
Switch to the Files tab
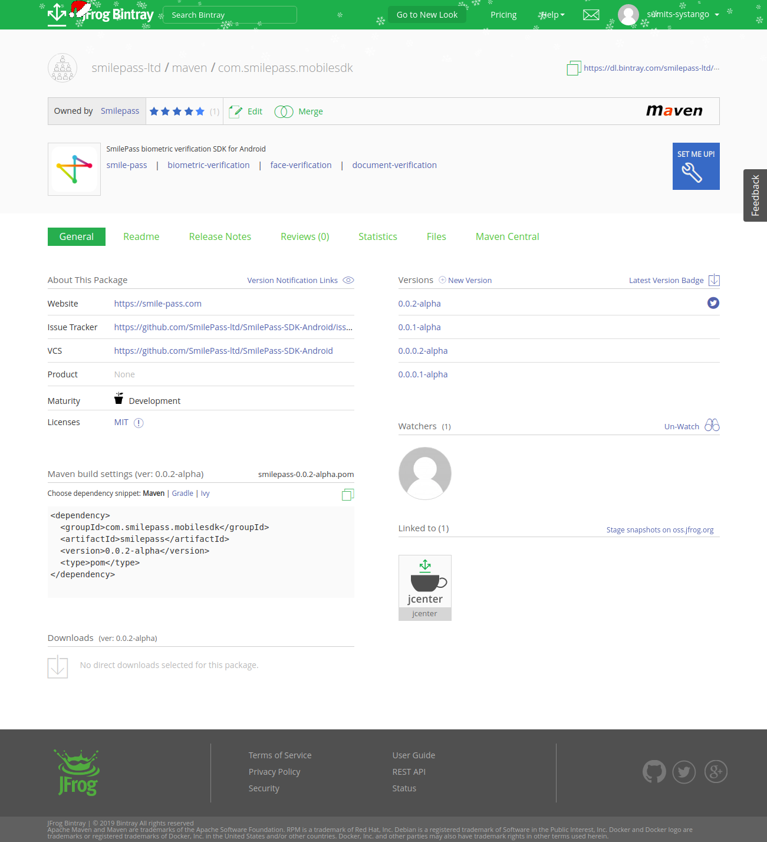436,236
